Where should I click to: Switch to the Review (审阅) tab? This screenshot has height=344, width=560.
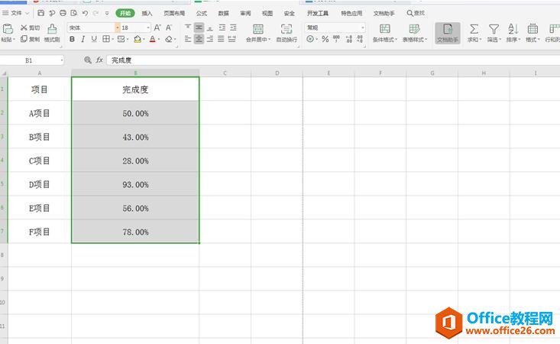[x=245, y=13]
